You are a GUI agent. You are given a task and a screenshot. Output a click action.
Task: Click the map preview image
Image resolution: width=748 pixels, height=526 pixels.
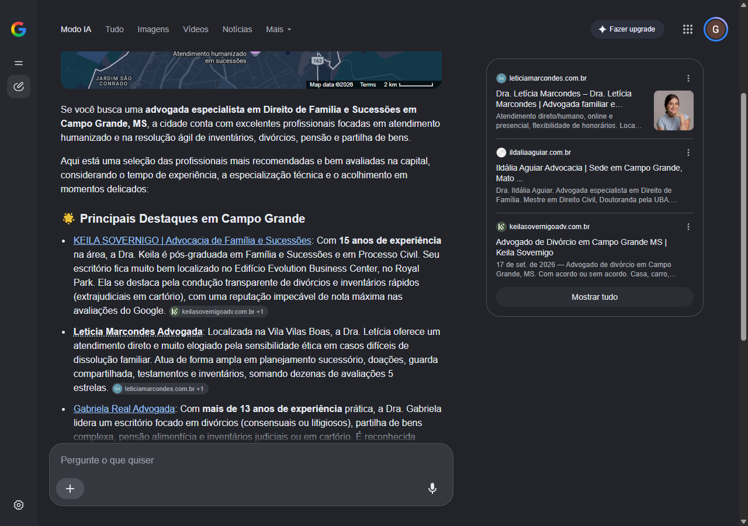click(251, 70)
